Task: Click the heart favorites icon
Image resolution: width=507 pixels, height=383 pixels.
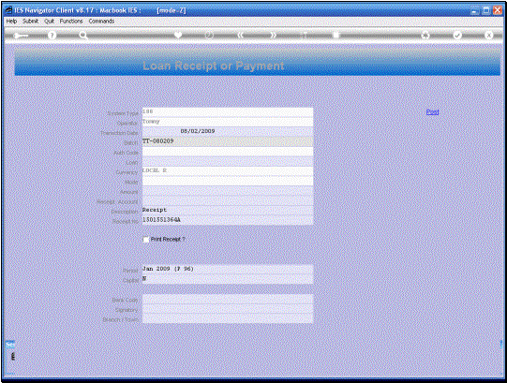Action: coord(178,35)
